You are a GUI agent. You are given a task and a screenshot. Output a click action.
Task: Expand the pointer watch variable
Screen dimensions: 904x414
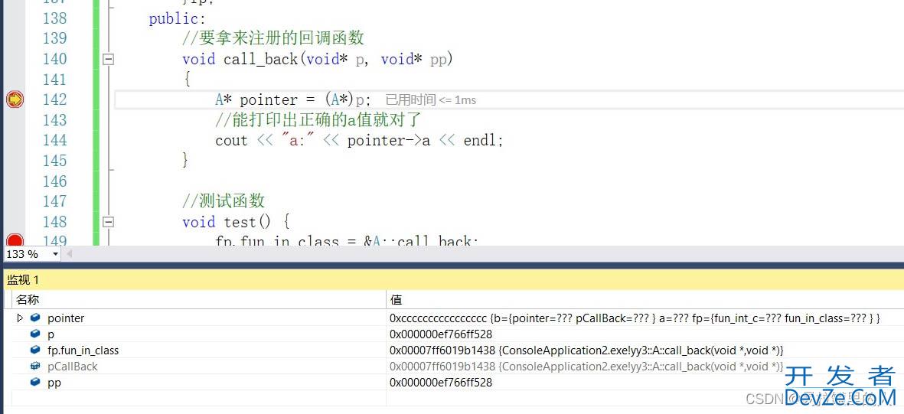(20, 318)
